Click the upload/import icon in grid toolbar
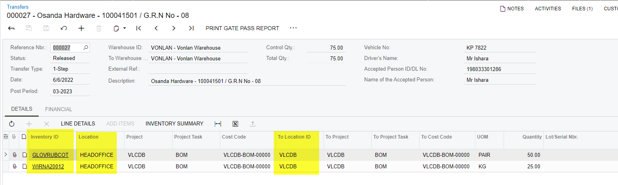The height and width of the screenshot is (185, 618). (x=253, y=124)
